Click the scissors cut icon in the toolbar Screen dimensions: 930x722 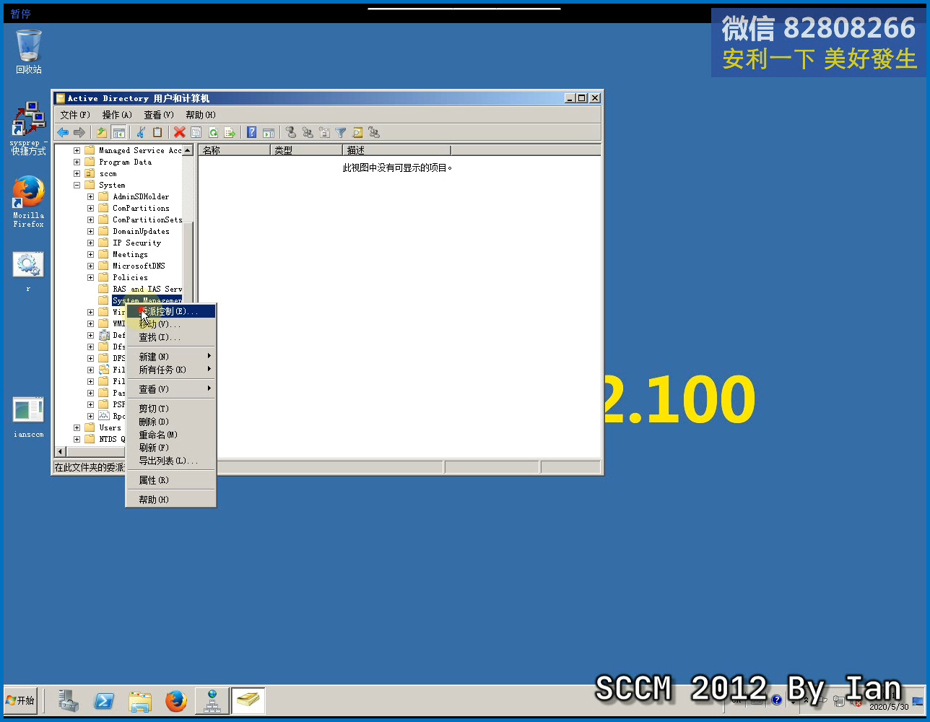141,132
